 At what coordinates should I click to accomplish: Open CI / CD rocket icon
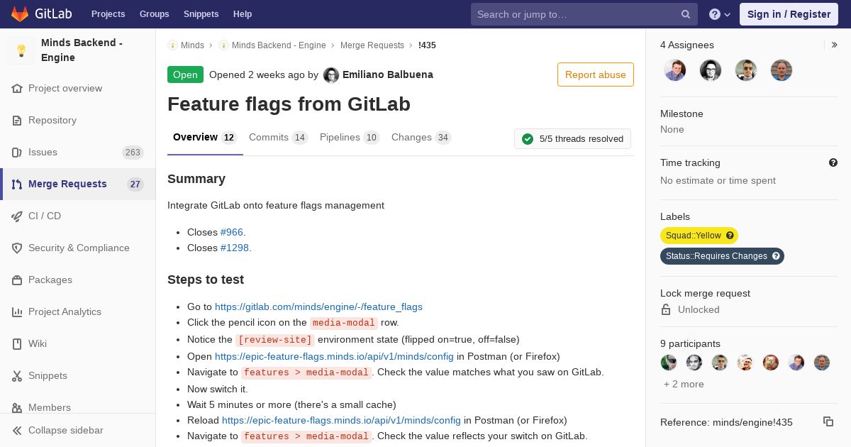pos(17,216)
